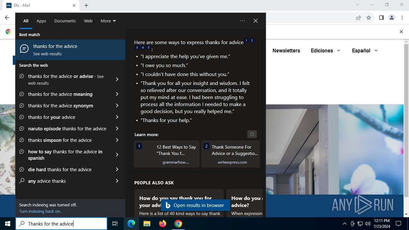Image resolution: width=409 pixels, height=230 pixels.
Task: Expand Ediciones dropdown on Efe page
Action: (x=326, y=50)
